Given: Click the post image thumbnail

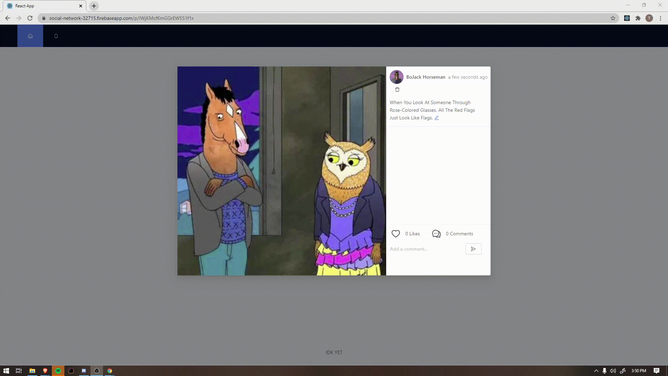Looking at the screenshot, I should (282, 170).
